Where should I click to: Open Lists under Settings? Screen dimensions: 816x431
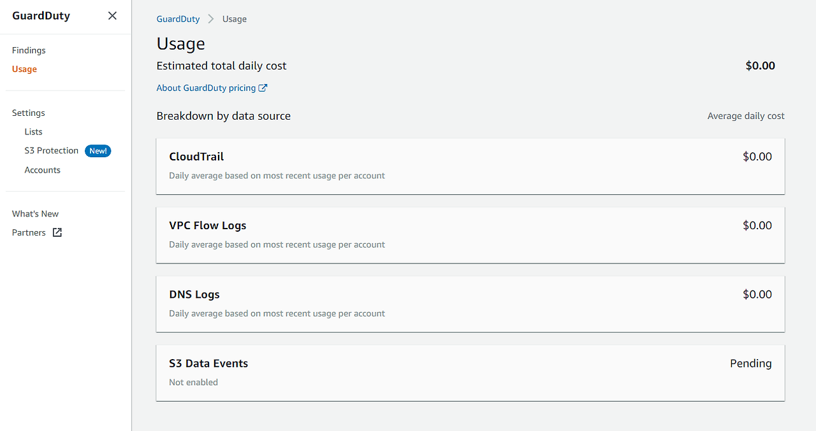coord(33,132)
